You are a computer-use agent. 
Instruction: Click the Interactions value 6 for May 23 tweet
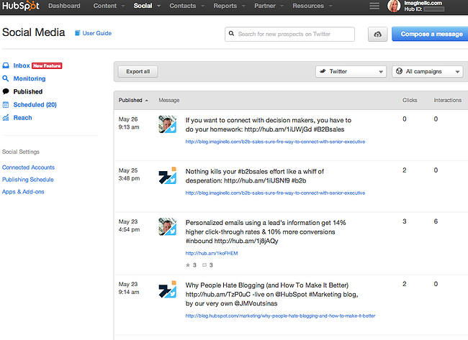pos(436,221)
